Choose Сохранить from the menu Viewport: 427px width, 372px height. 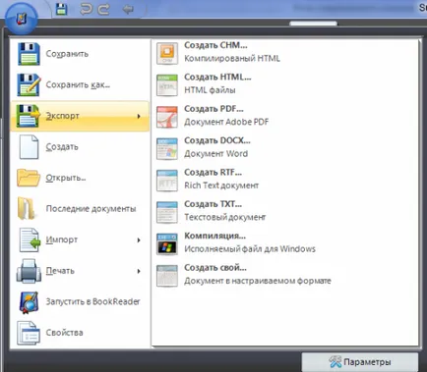80,54
